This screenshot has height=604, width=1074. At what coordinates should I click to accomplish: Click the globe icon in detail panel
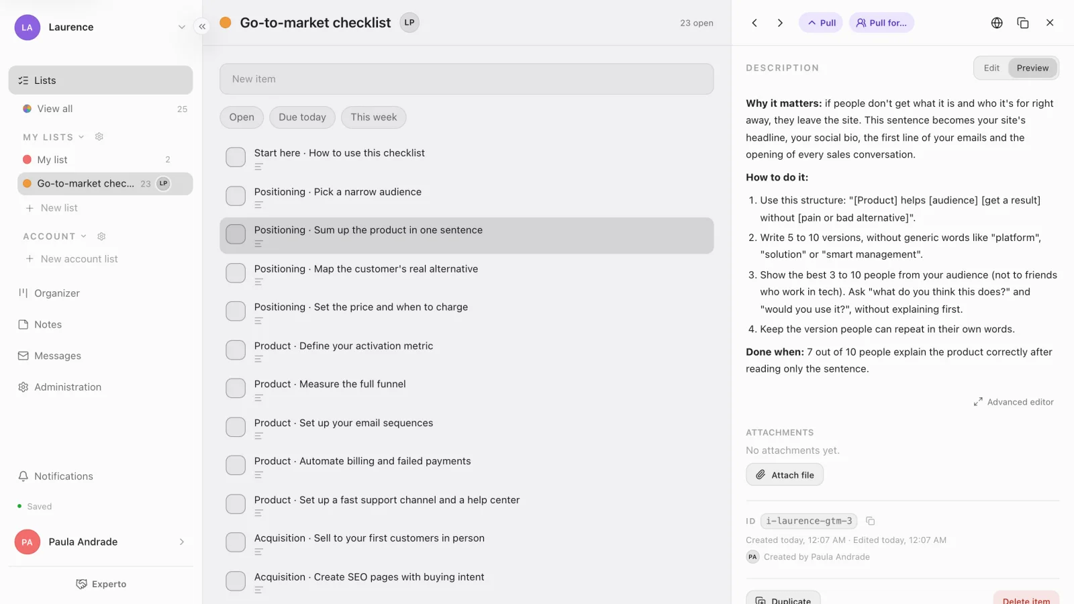click(997, 23)
